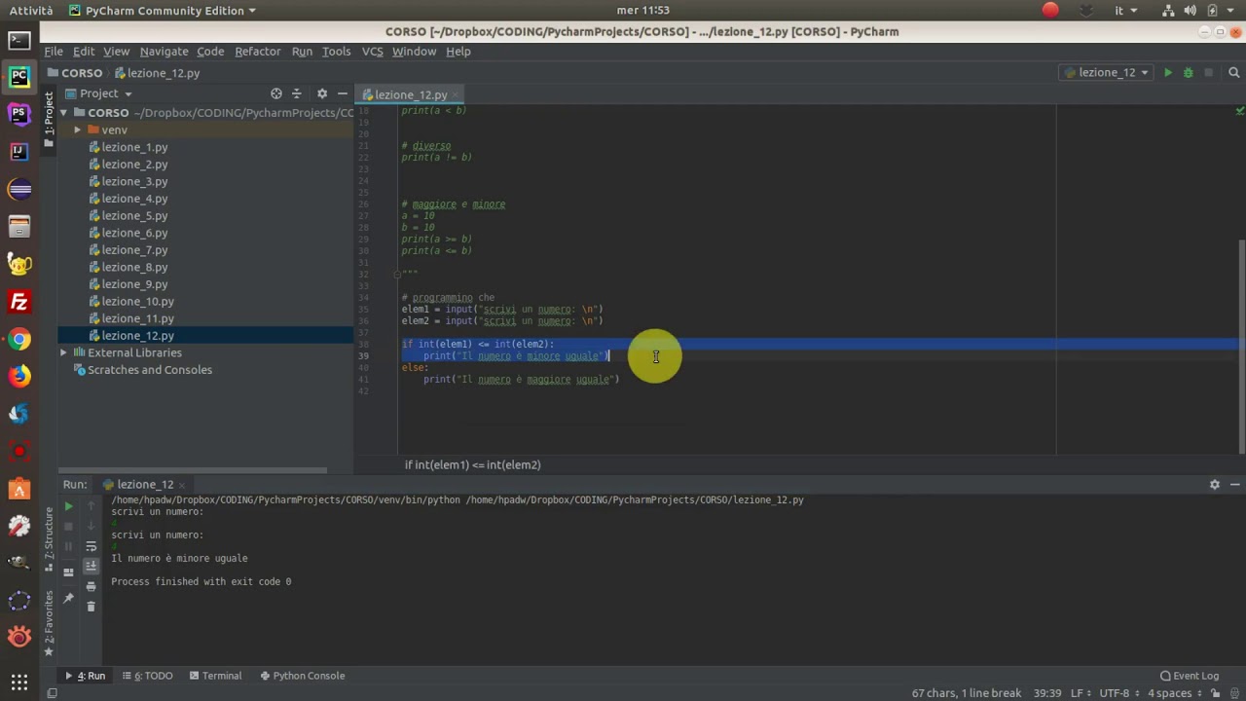
Task: Open the Project view dropdown
Action: tap(98, 93)
